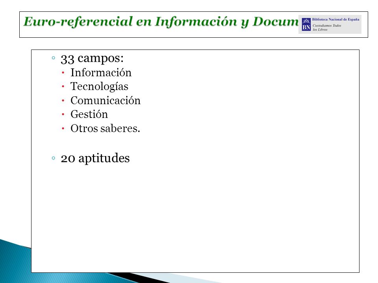
Task: Click the '20 aptitudes' bullet text
Action: (95, 158)
